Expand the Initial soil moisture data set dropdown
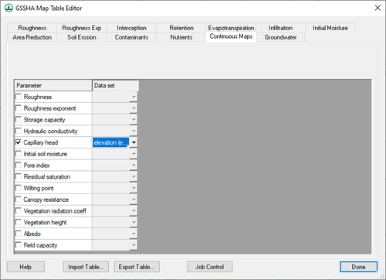 coord(134,154)
